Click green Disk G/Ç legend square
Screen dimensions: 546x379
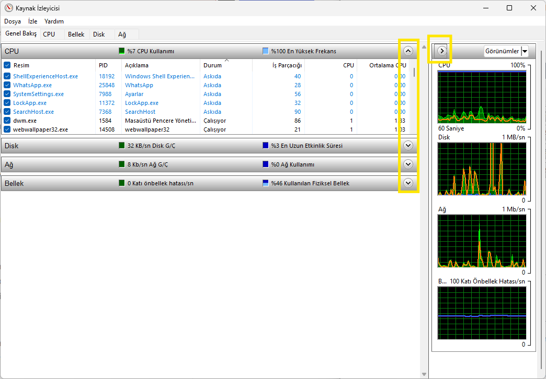click(x=121, y=145)
